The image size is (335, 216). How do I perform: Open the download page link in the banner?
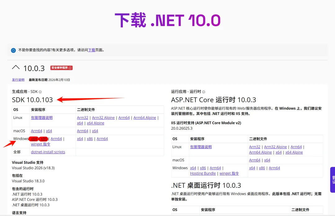92,50
